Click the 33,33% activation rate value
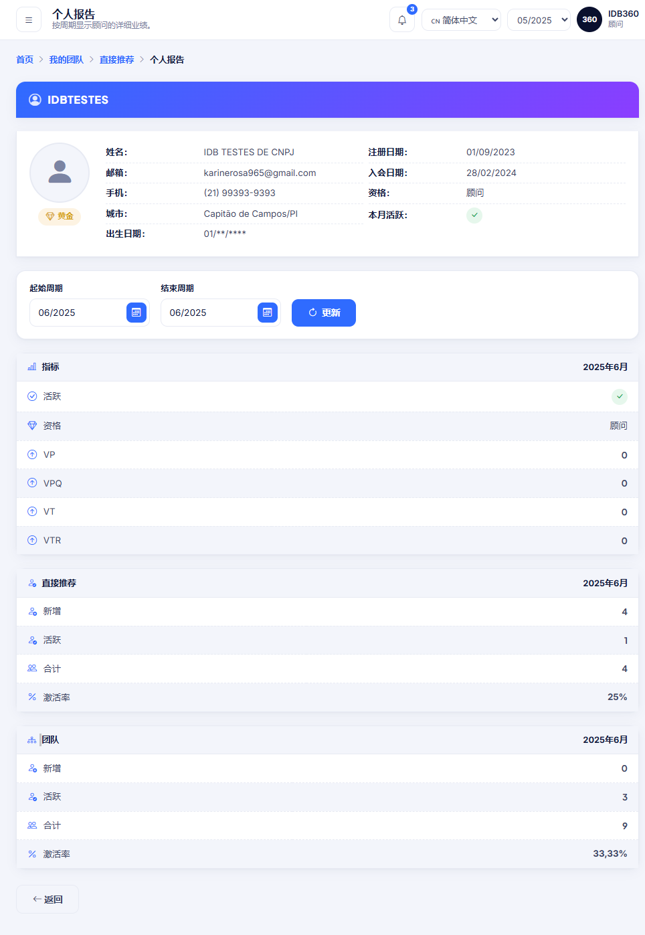The image size is (645, 935). click(x=610, y=854)
